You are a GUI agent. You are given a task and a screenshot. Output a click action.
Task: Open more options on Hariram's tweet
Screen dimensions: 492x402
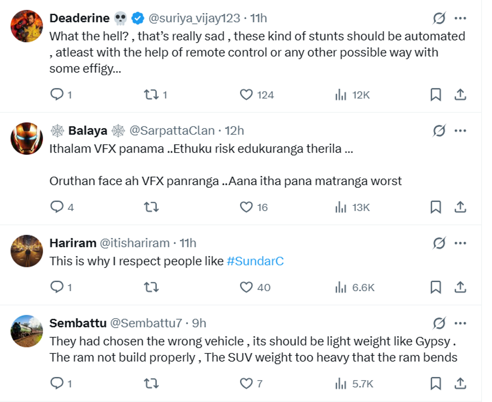tap(460, 243)
